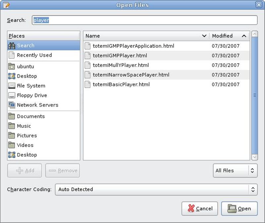The width and height of the screenshot is (265, 223).
Task: Choose the Floppy Drive icon
Action: 12,96
